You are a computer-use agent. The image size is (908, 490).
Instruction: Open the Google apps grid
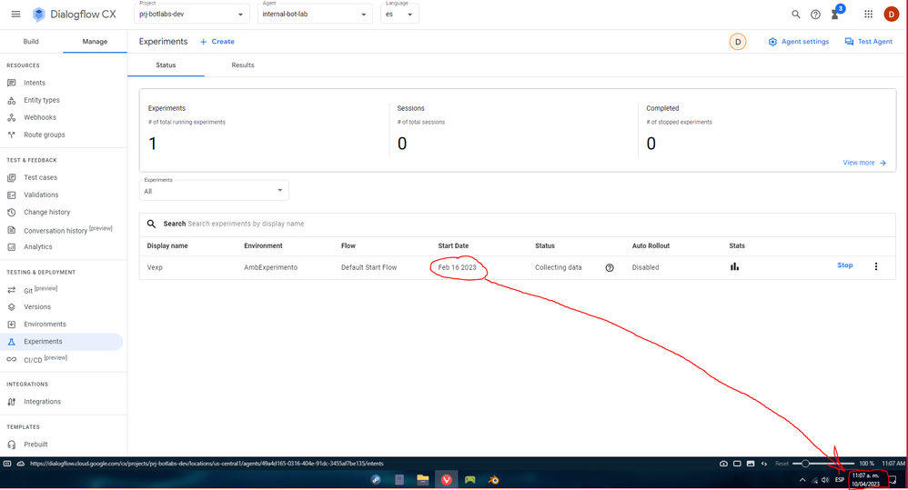(868, 15)
